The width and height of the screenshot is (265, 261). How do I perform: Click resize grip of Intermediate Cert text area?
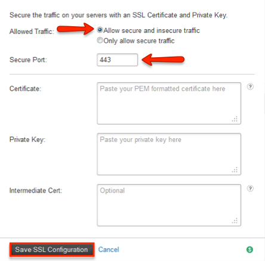pyautogui.click(x=235, y=220)
